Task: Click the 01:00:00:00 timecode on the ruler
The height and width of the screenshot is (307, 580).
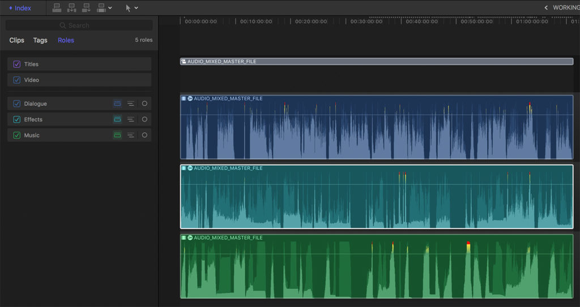Action: point(532,21)
